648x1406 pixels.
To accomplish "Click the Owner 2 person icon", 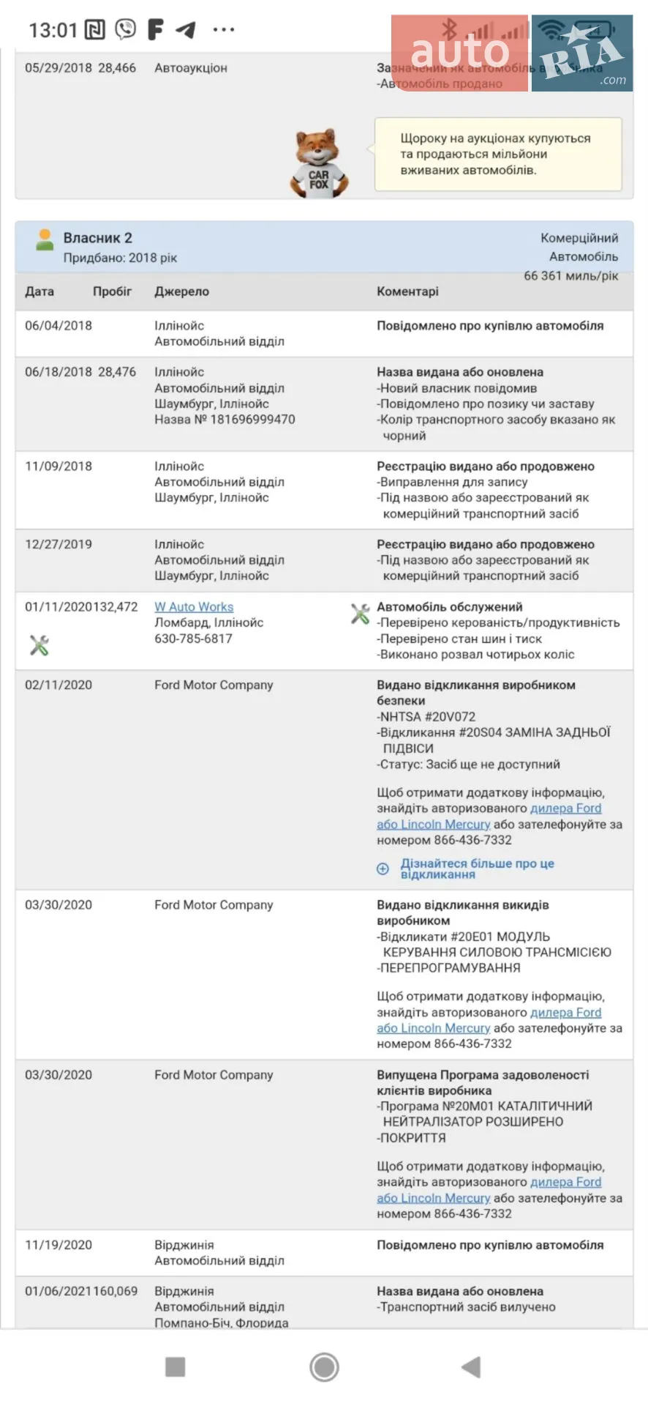I will click(45, 239).
